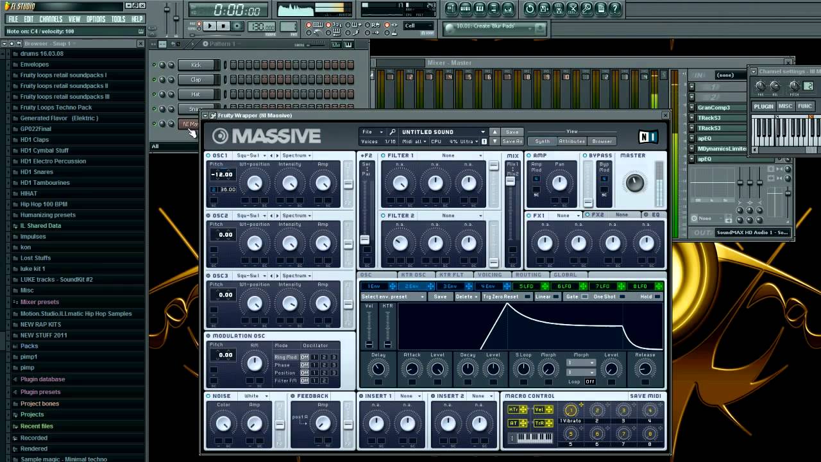Toggle the Gate envelope option

coord(584,296)
